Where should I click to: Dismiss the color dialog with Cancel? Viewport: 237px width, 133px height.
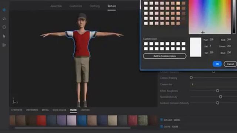pyautogui.click(x=230, y=64)
